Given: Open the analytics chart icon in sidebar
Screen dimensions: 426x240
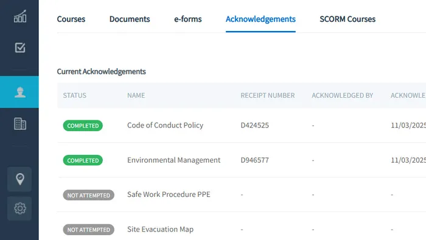Looking at the screenshot, I should tap(20, 16).
